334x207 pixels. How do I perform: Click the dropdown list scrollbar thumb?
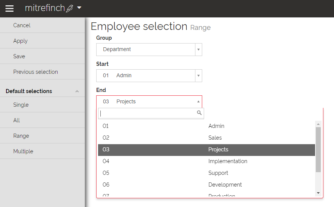point(318,149)
